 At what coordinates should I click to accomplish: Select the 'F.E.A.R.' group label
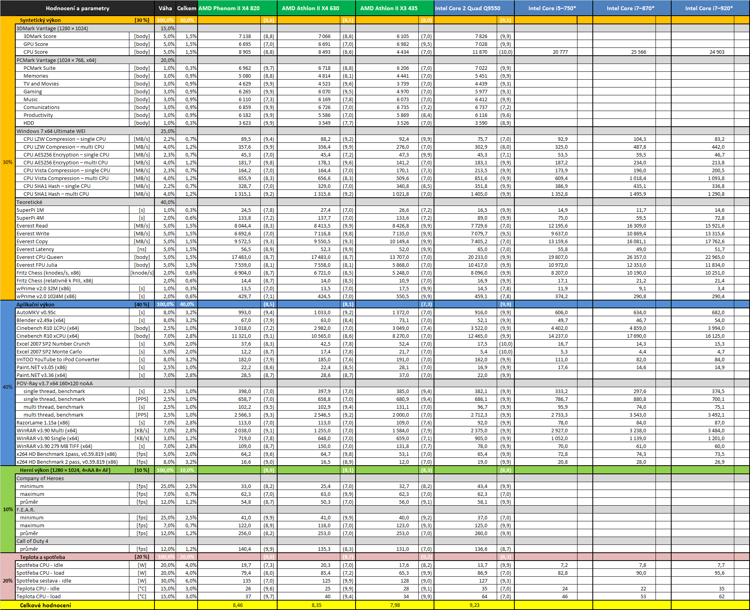pyautogui.click(x=25, y=510)
